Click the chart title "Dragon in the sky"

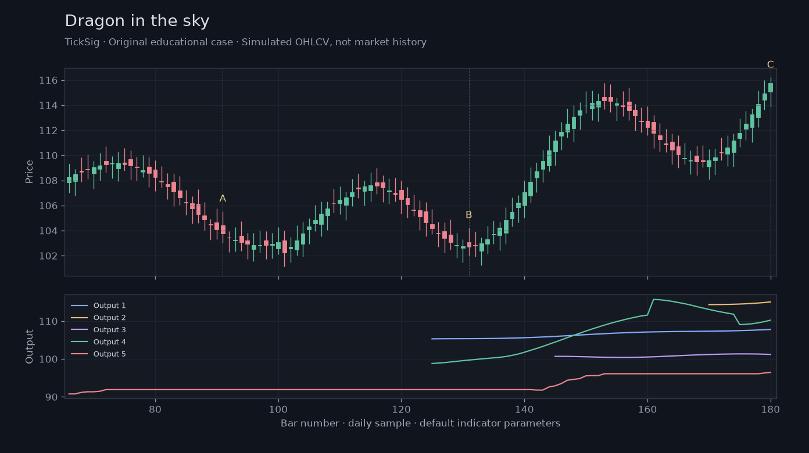[x=137, y=21]
